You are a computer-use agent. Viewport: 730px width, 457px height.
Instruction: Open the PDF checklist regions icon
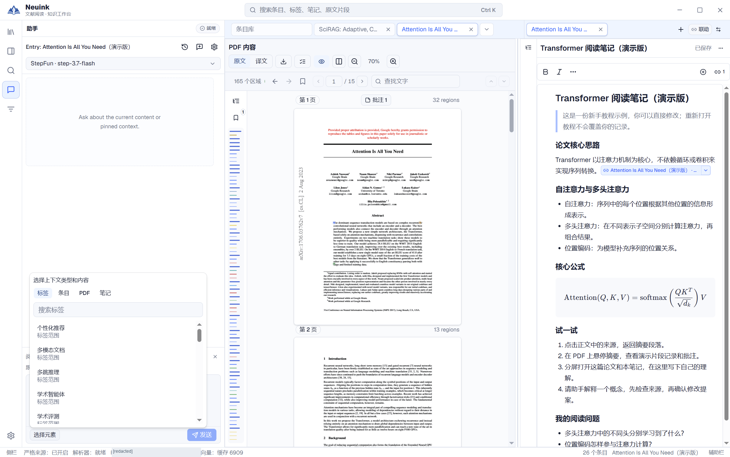tap(302, 61)
